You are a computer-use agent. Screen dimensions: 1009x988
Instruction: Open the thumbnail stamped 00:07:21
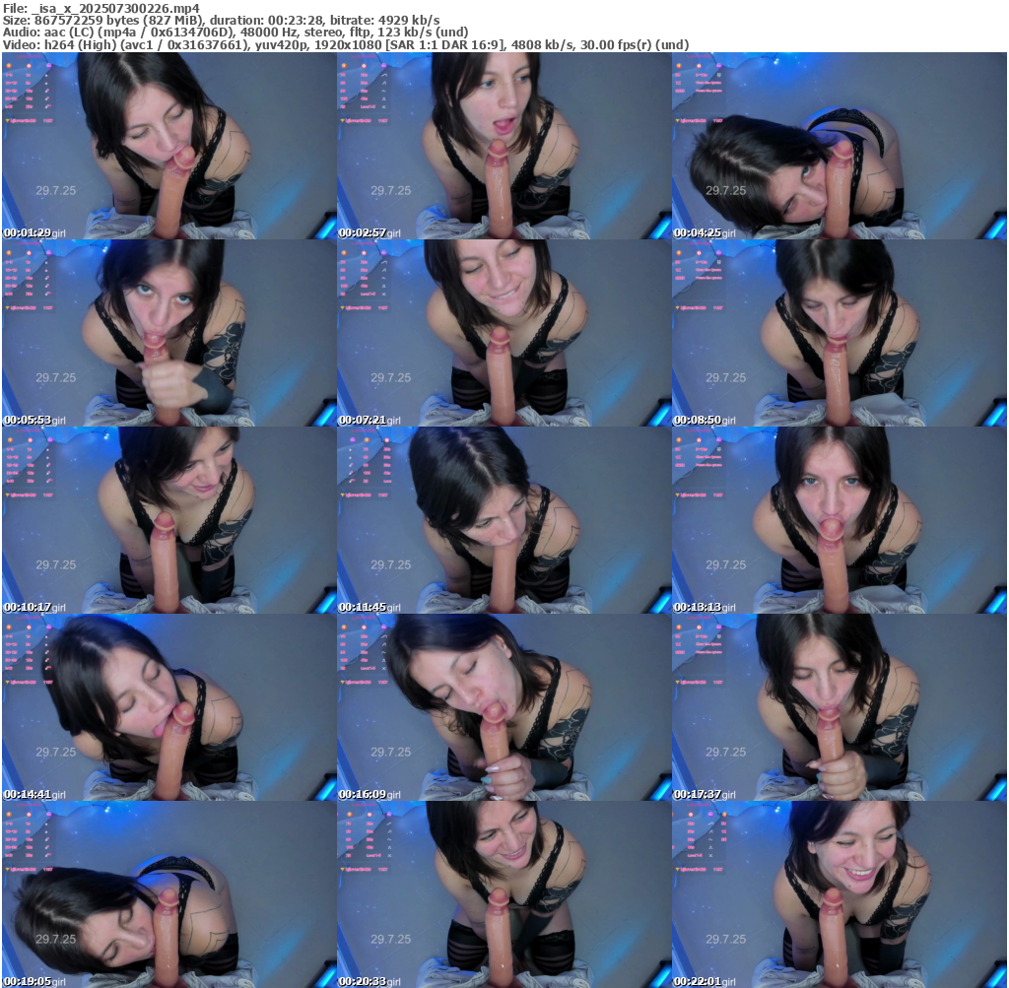(x=504, y=333)
